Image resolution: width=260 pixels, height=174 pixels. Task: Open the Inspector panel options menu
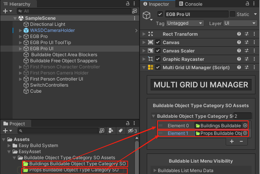point(254,3)
